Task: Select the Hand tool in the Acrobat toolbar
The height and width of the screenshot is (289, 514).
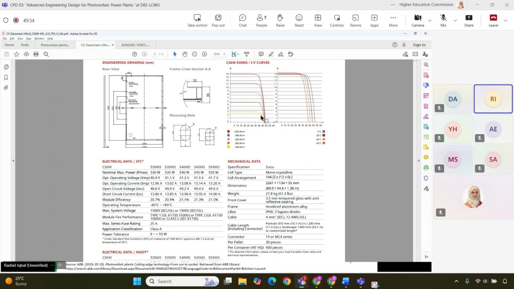Action: (x=185, y=54)
